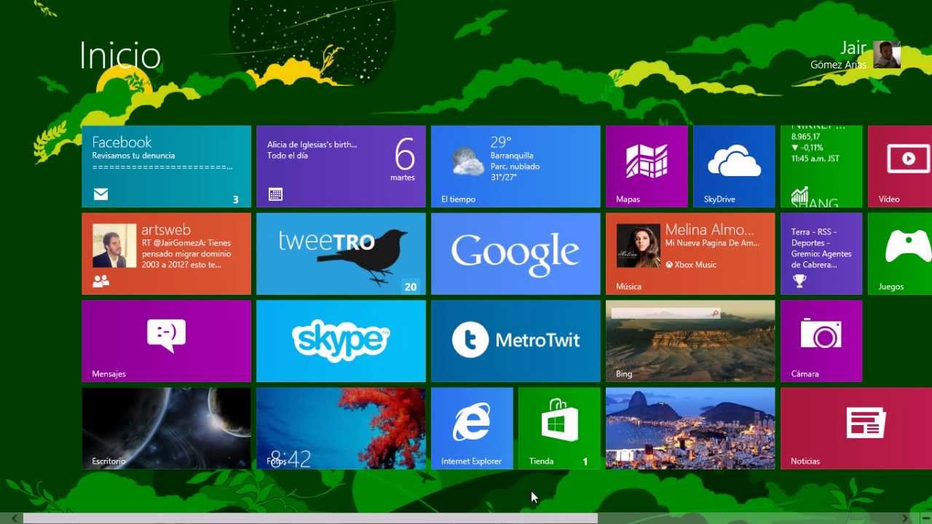Open the Bing landscape tile
The height and width of the screenshot is (524, 932).
pos(690,341)
